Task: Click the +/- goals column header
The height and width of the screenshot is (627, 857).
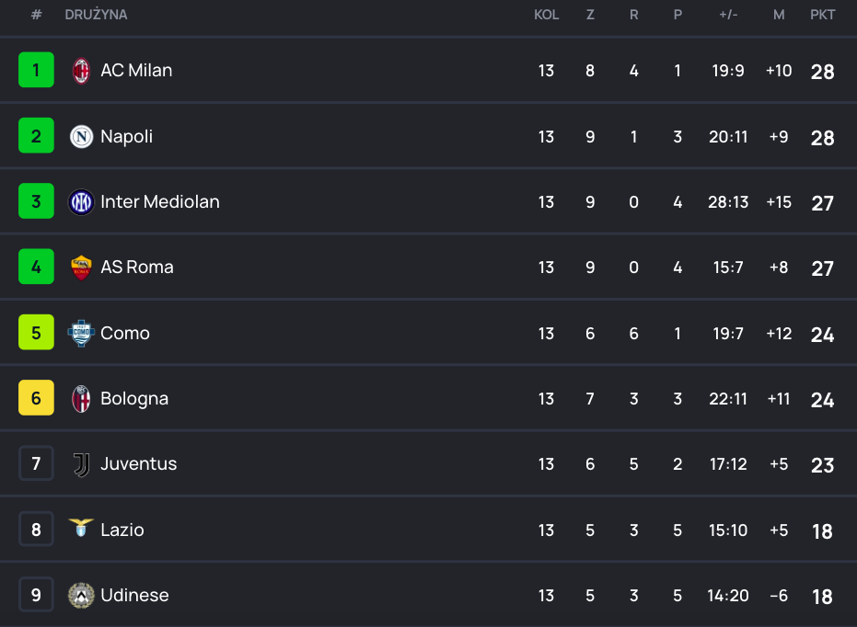Action: coord(727,15)
